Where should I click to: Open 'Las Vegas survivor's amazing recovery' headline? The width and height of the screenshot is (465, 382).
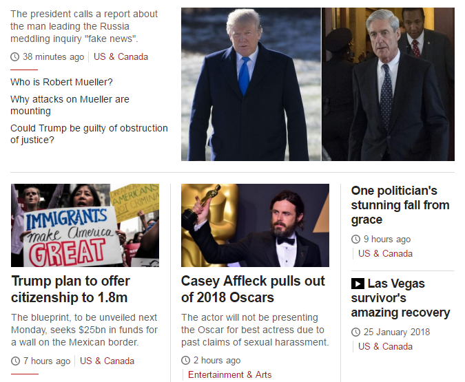(x=400, y=298)
